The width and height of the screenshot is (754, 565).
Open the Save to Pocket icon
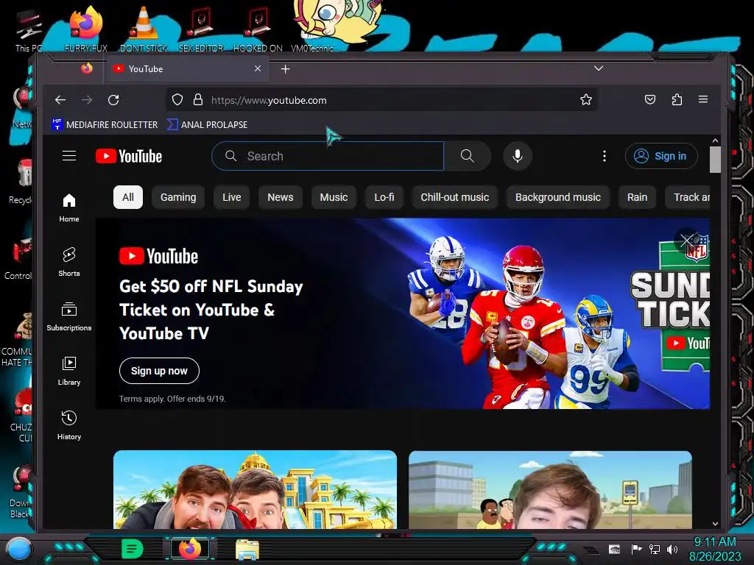click(x=649, y=99)
